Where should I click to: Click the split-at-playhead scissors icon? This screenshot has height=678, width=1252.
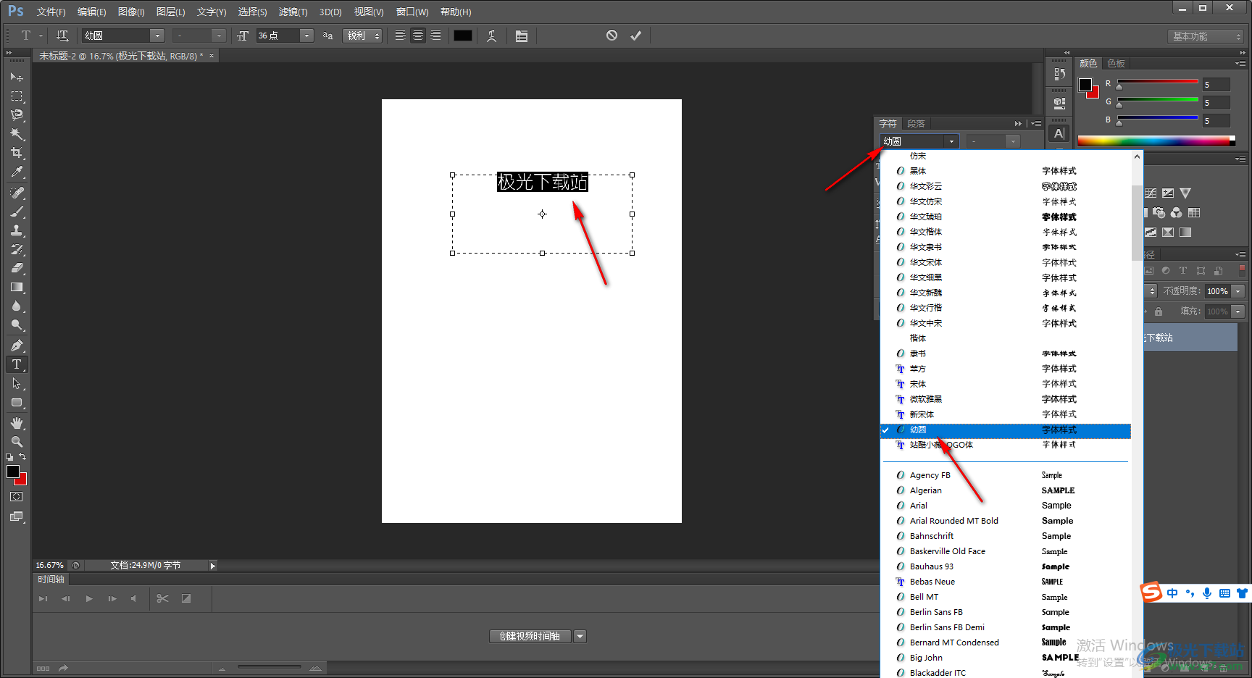click(162, 598)
